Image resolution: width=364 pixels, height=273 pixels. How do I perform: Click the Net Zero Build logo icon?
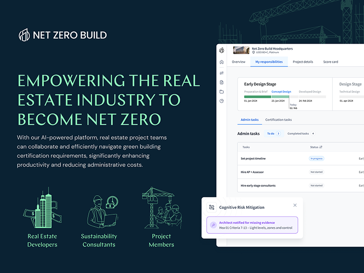[24, 35]
